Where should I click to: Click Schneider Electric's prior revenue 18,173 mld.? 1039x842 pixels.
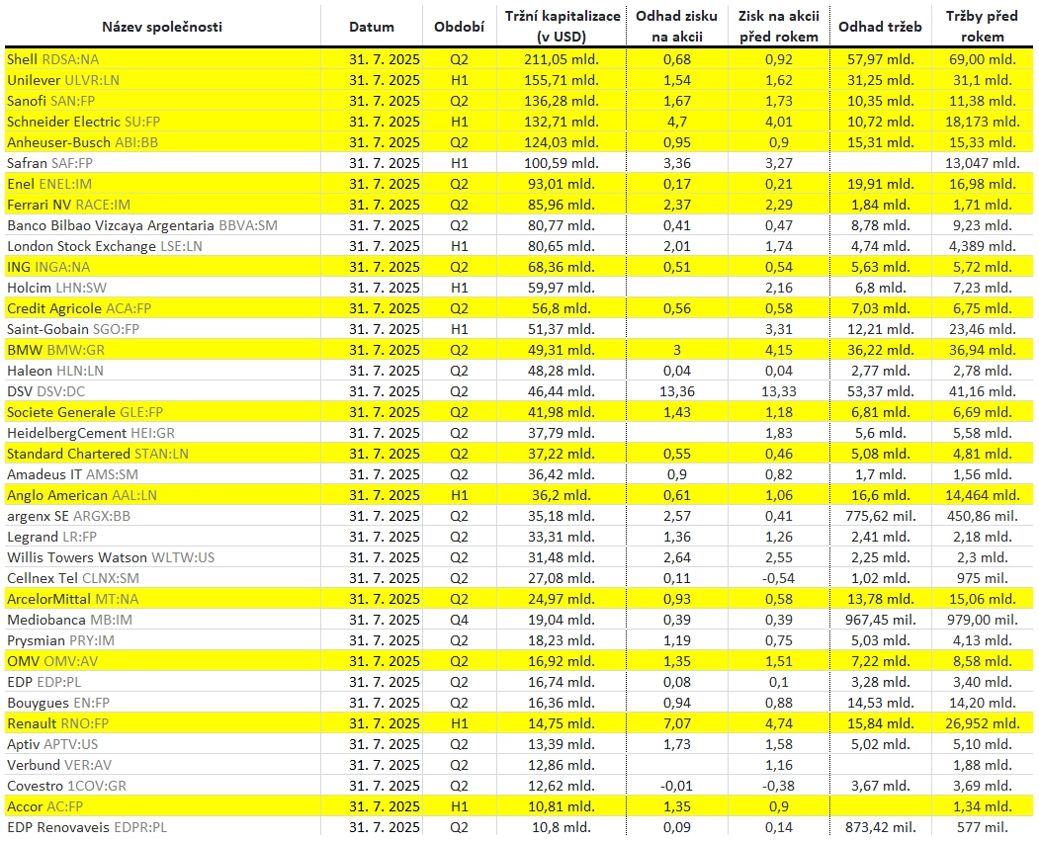pos(982,122)
